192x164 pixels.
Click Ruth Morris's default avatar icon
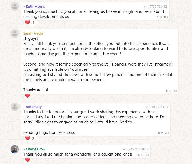click(14, 6)
